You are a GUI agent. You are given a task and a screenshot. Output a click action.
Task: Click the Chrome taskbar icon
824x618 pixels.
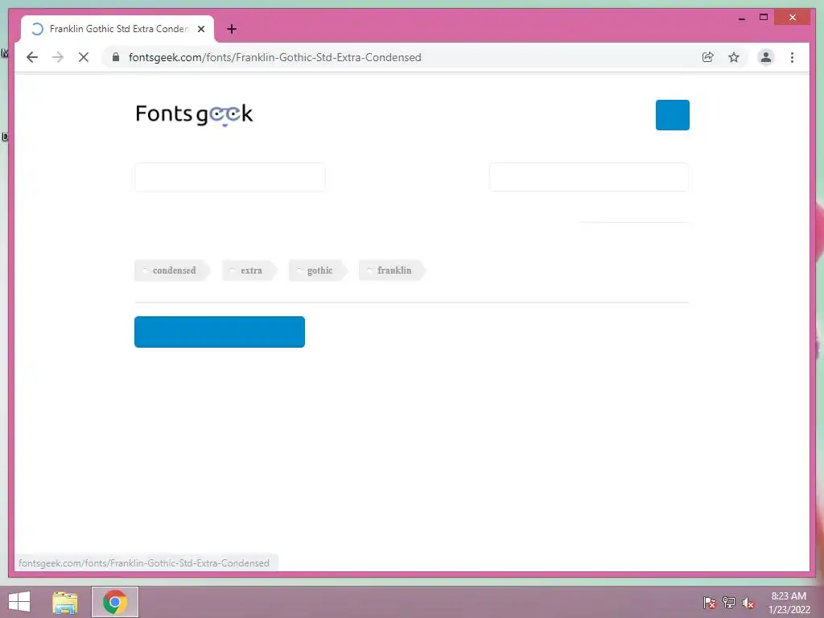click(x=114, y=602)
